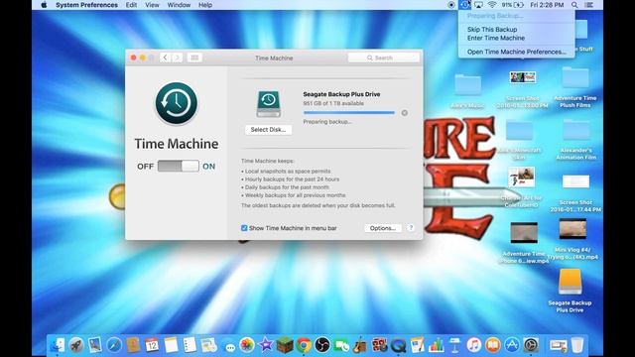Open iBooks in the Dock
635x357 pixels.
tap(493, 345)
